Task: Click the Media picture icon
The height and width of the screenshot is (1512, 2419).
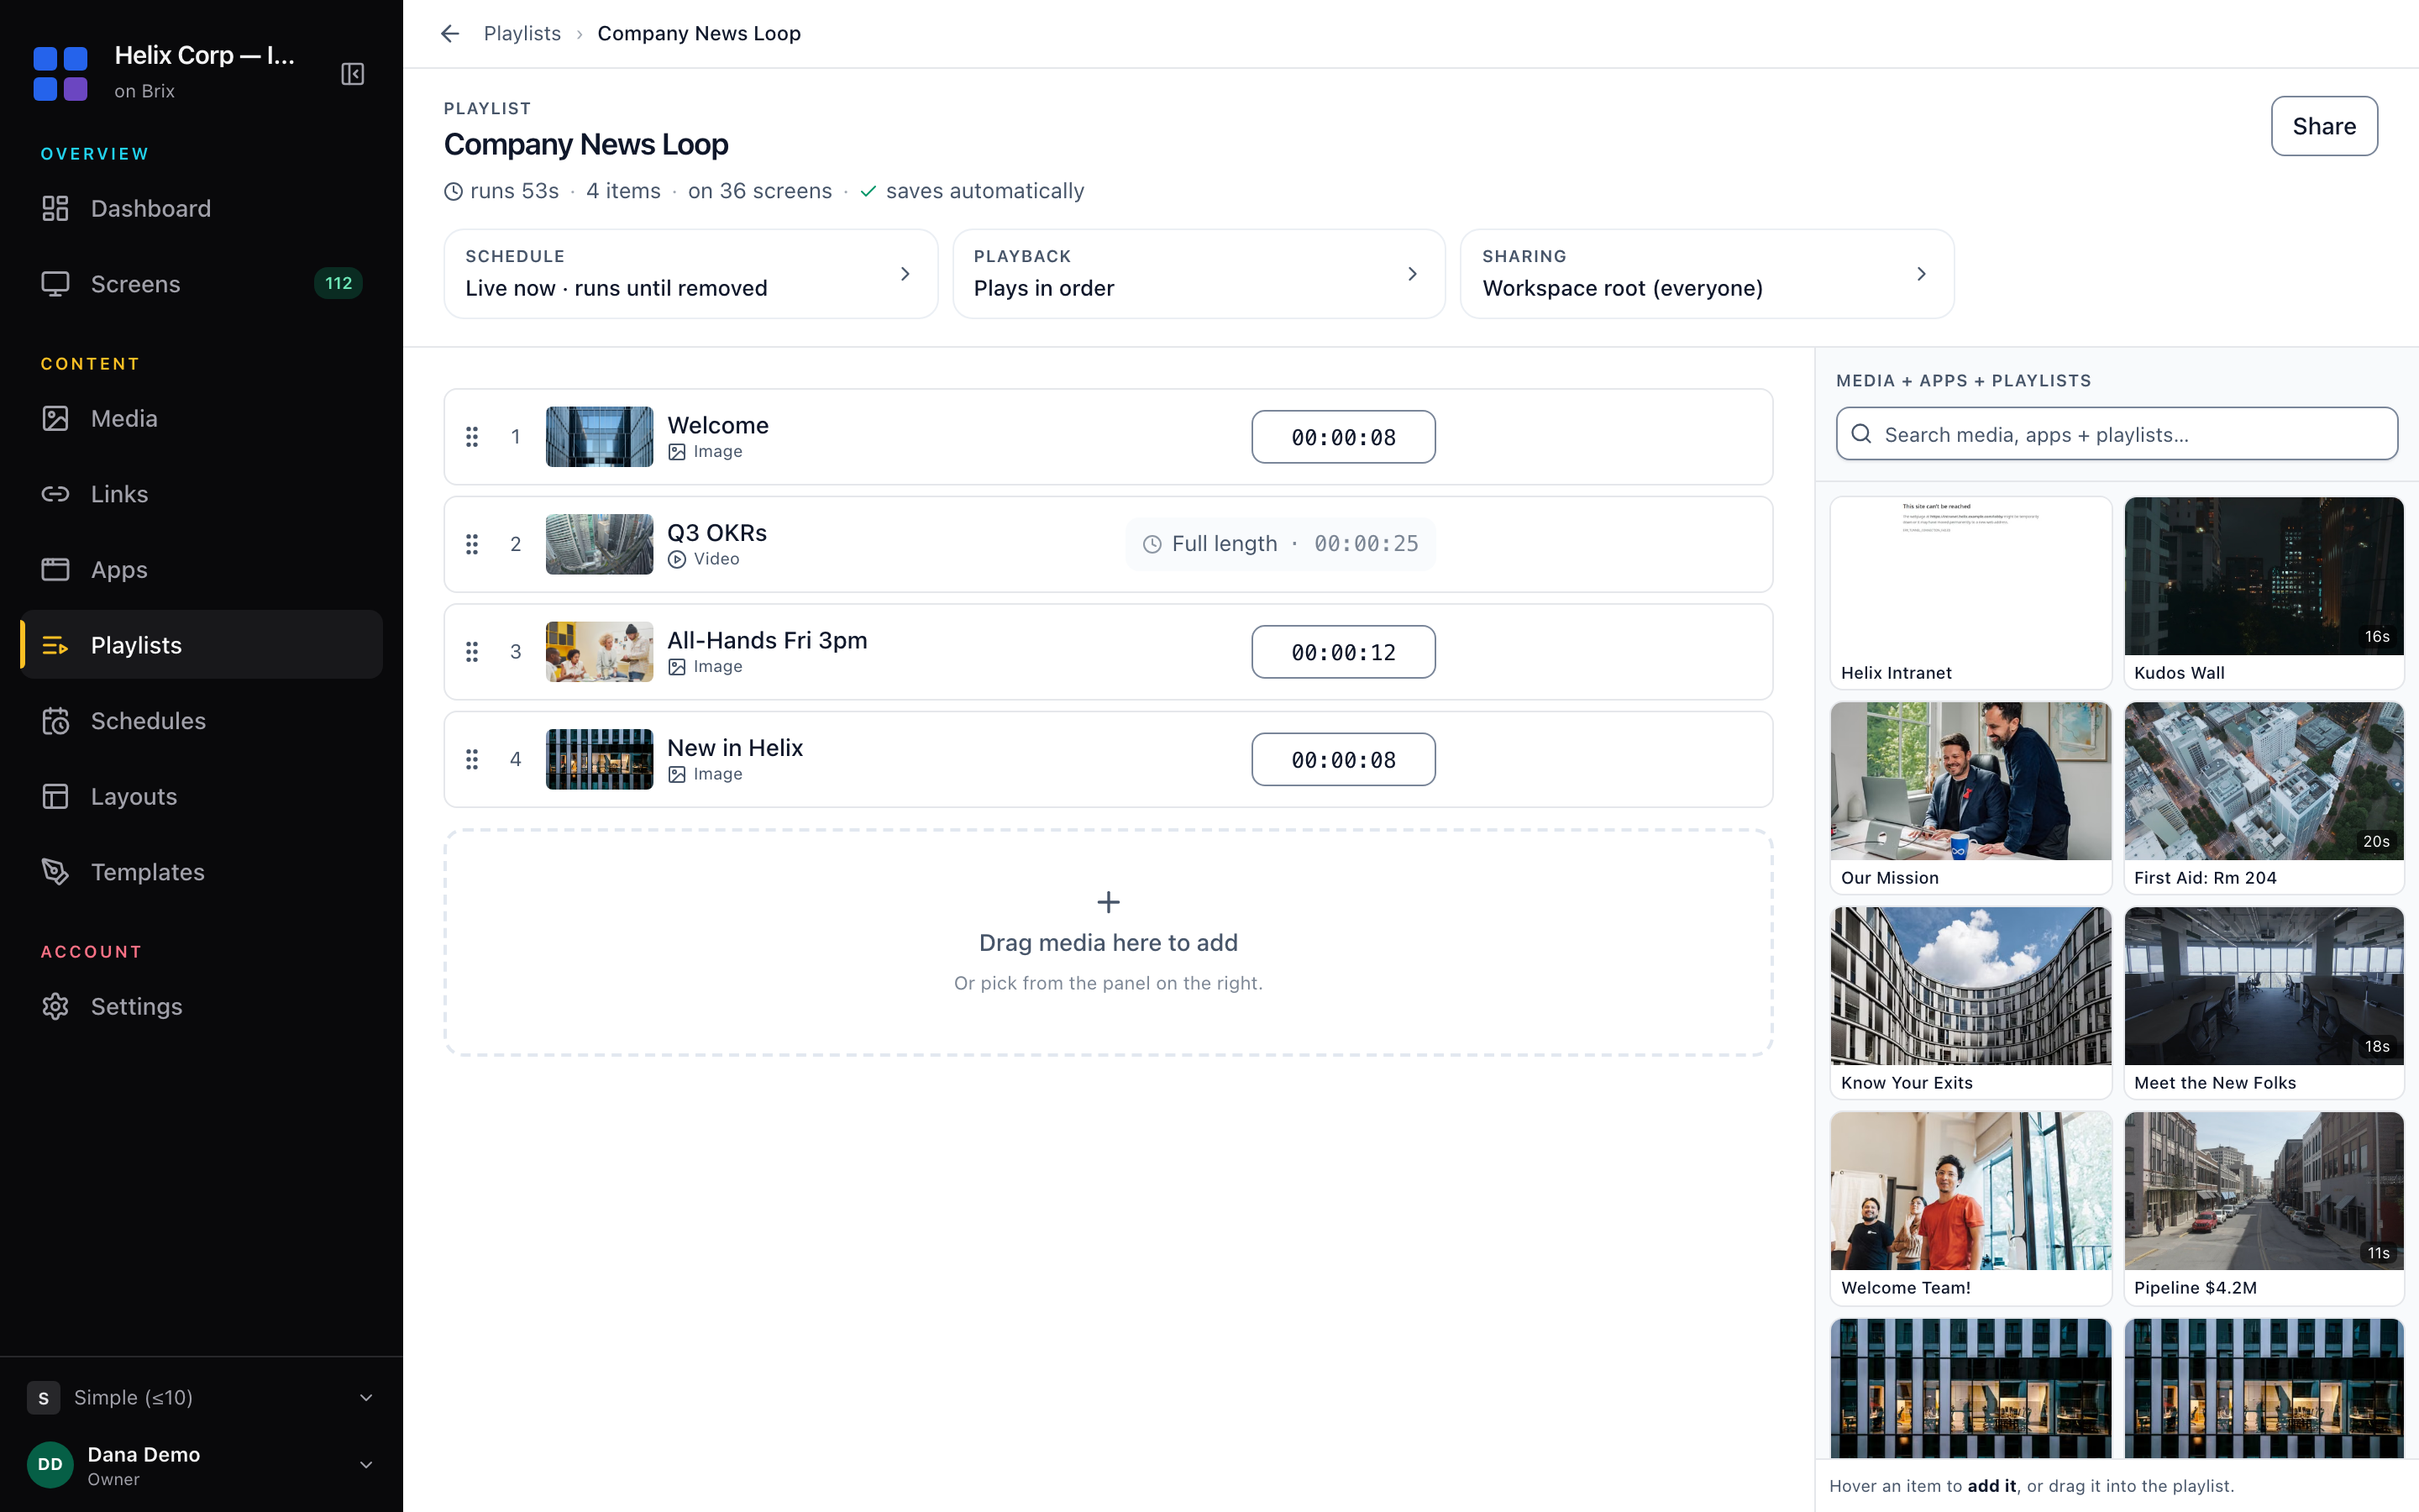Action: click(x=55, y=418)
